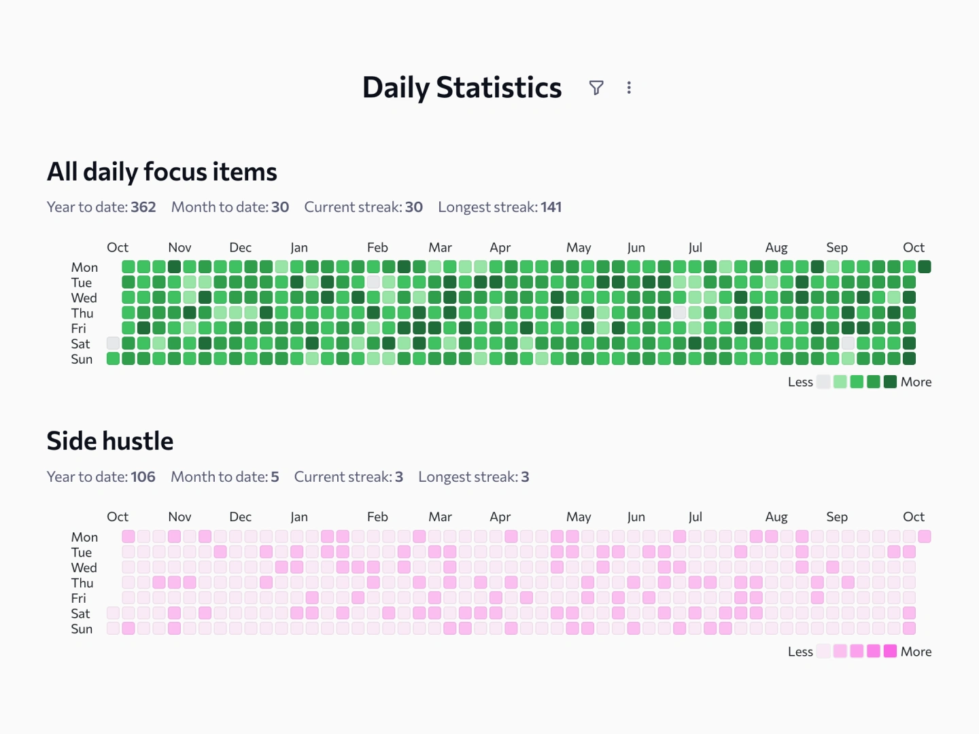Click the gray Saturday cell starting the green heatmap
979x734 pixels.
[113, 343]
